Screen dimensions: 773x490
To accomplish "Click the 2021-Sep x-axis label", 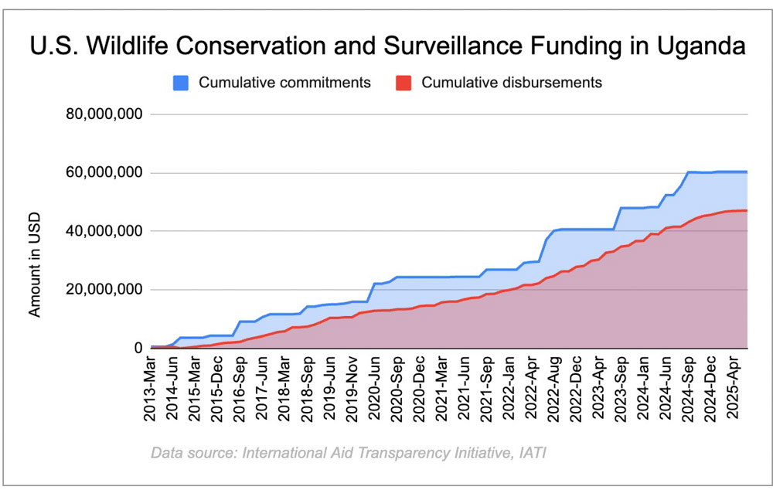I will (486, 389).
